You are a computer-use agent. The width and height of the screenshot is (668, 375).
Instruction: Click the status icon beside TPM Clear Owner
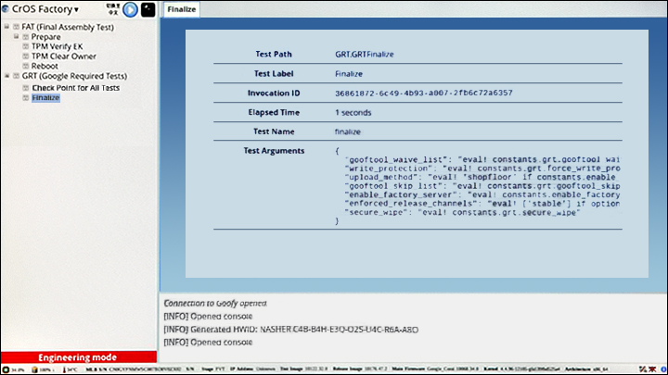coord(26,56)
